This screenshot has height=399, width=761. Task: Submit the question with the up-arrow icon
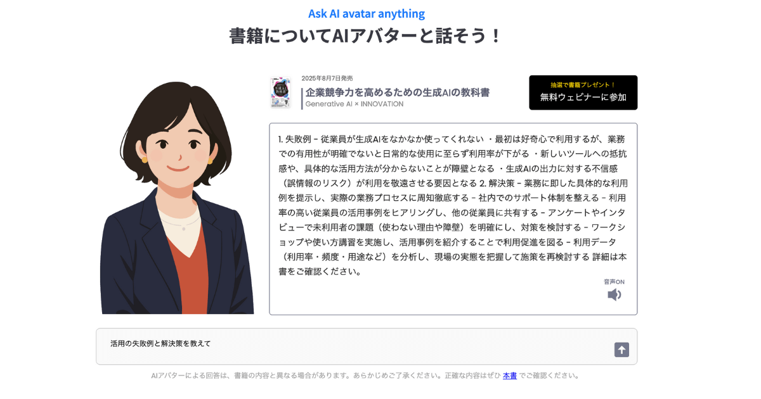pyautogui.click(x=621, y=350)
